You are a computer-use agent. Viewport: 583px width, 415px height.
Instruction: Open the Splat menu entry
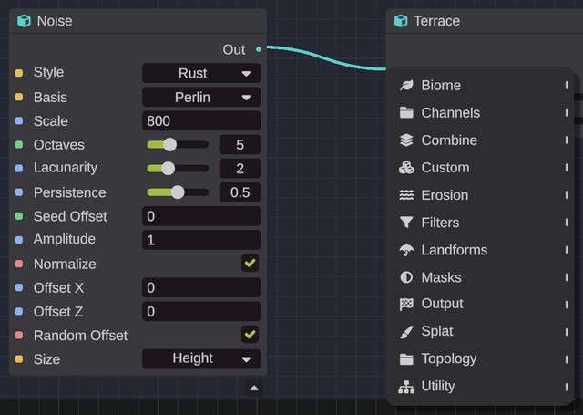(483, 332)
